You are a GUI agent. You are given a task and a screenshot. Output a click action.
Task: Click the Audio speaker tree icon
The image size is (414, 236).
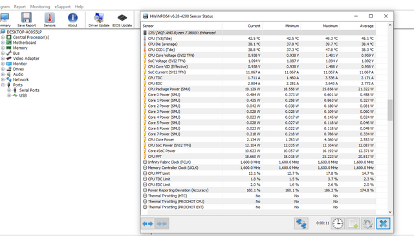(9, 74)
